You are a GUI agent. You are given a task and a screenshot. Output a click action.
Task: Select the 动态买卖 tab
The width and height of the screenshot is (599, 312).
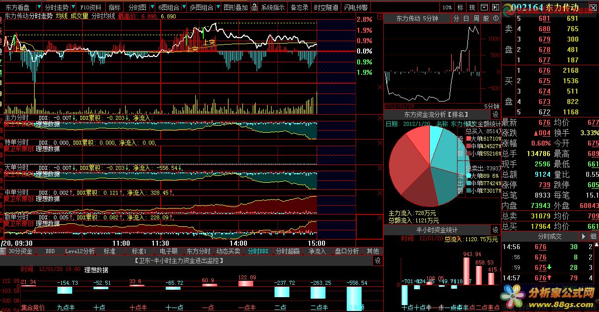point(228,251)
